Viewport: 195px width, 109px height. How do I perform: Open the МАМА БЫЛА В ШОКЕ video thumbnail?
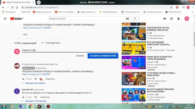click(134, 62)
